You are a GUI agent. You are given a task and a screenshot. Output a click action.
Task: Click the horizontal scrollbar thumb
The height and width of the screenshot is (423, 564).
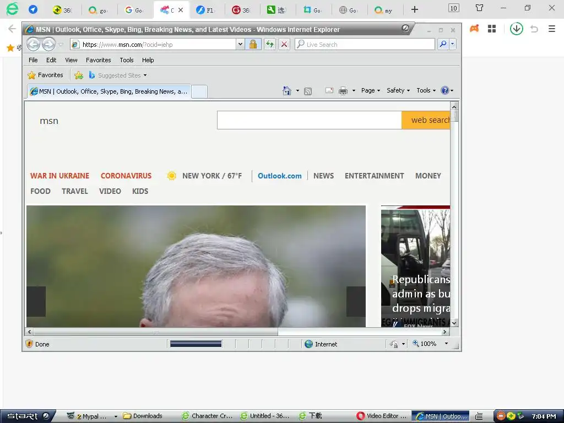[156, 332]
